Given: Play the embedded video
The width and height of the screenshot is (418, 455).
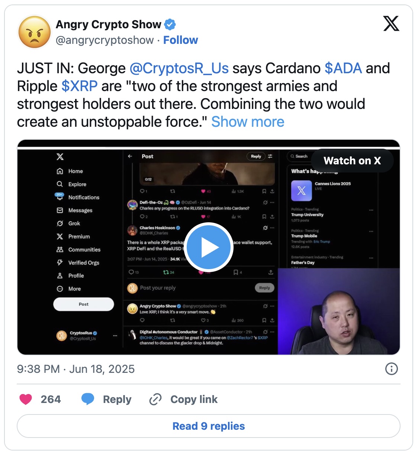Looking at the screenshot, I should (x=208, y=247).
